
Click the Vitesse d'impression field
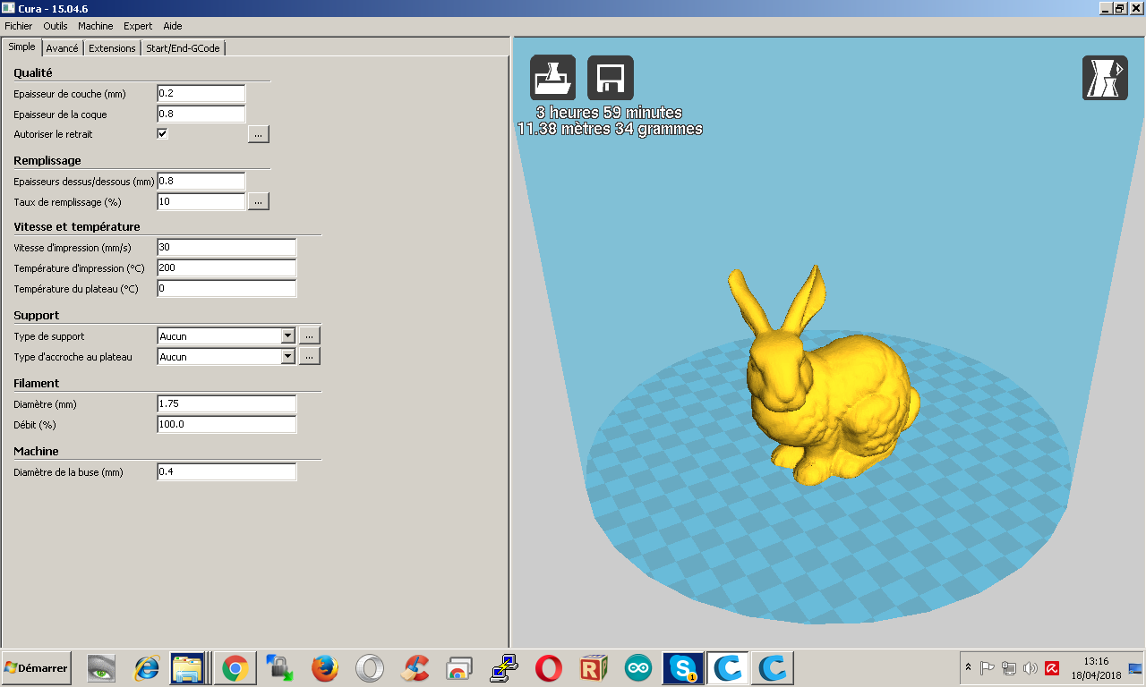pos(227,247)
